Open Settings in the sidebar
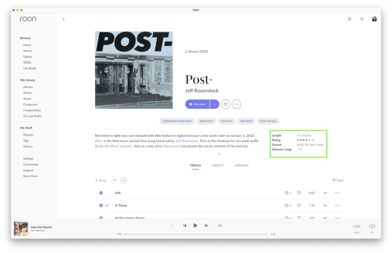The height and width of the screenshot is (253, 392). tap(28, 159)
